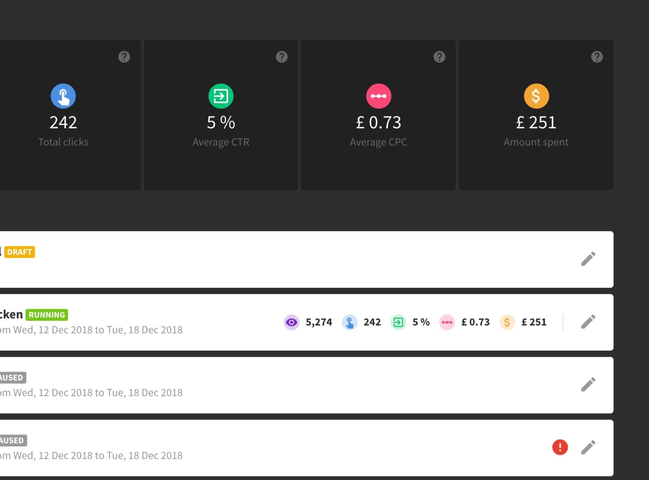The width and height of the screenshot is (649, 480).
Task: Edit the first PAUSED campaign
Action: coord(588,384)
